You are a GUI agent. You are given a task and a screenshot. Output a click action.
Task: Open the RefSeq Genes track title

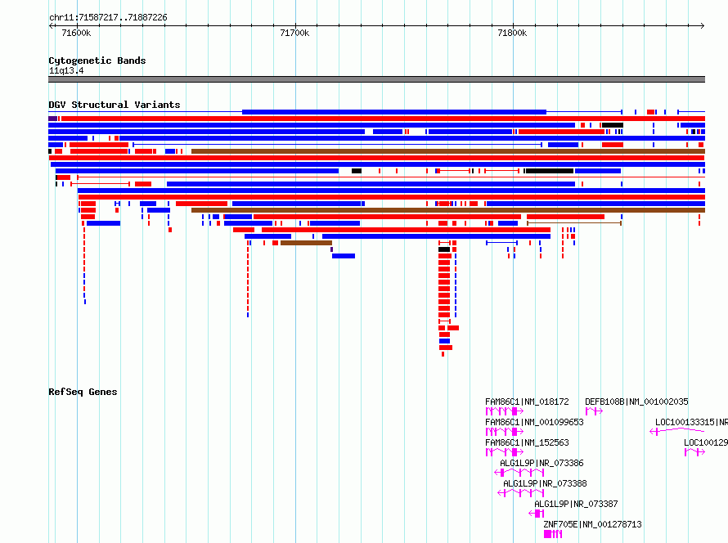click(x=83, y=392)
